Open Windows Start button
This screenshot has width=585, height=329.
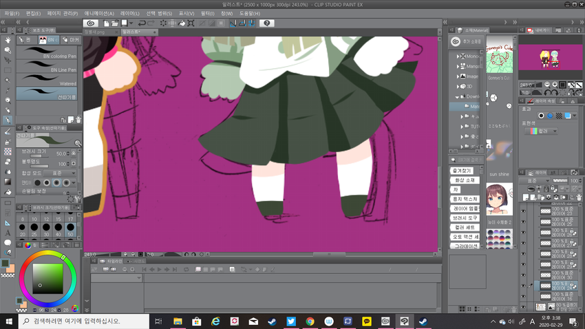pyautogui.click(x=9, y=321)
